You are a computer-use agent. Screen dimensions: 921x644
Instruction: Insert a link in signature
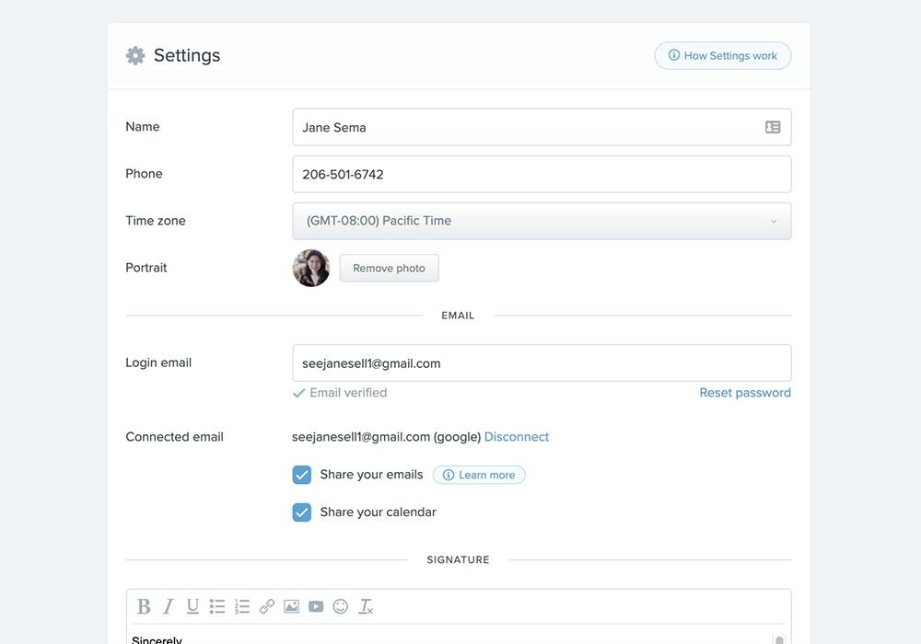(x=267, y=606)
